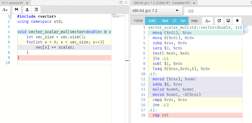This screenshot has height=123, width=252.
Task: Select the C++ source #1 tab
Action: pos(13,3)
